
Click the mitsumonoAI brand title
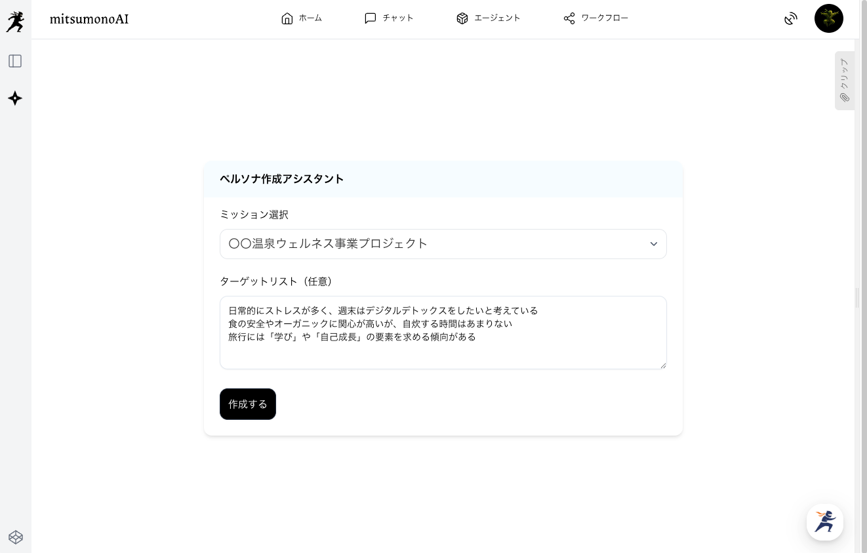click(x=89, y=19)
